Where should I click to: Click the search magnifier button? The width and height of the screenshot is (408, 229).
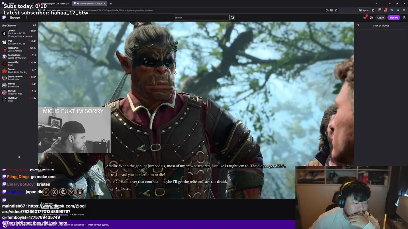click(x=232, y=17)
